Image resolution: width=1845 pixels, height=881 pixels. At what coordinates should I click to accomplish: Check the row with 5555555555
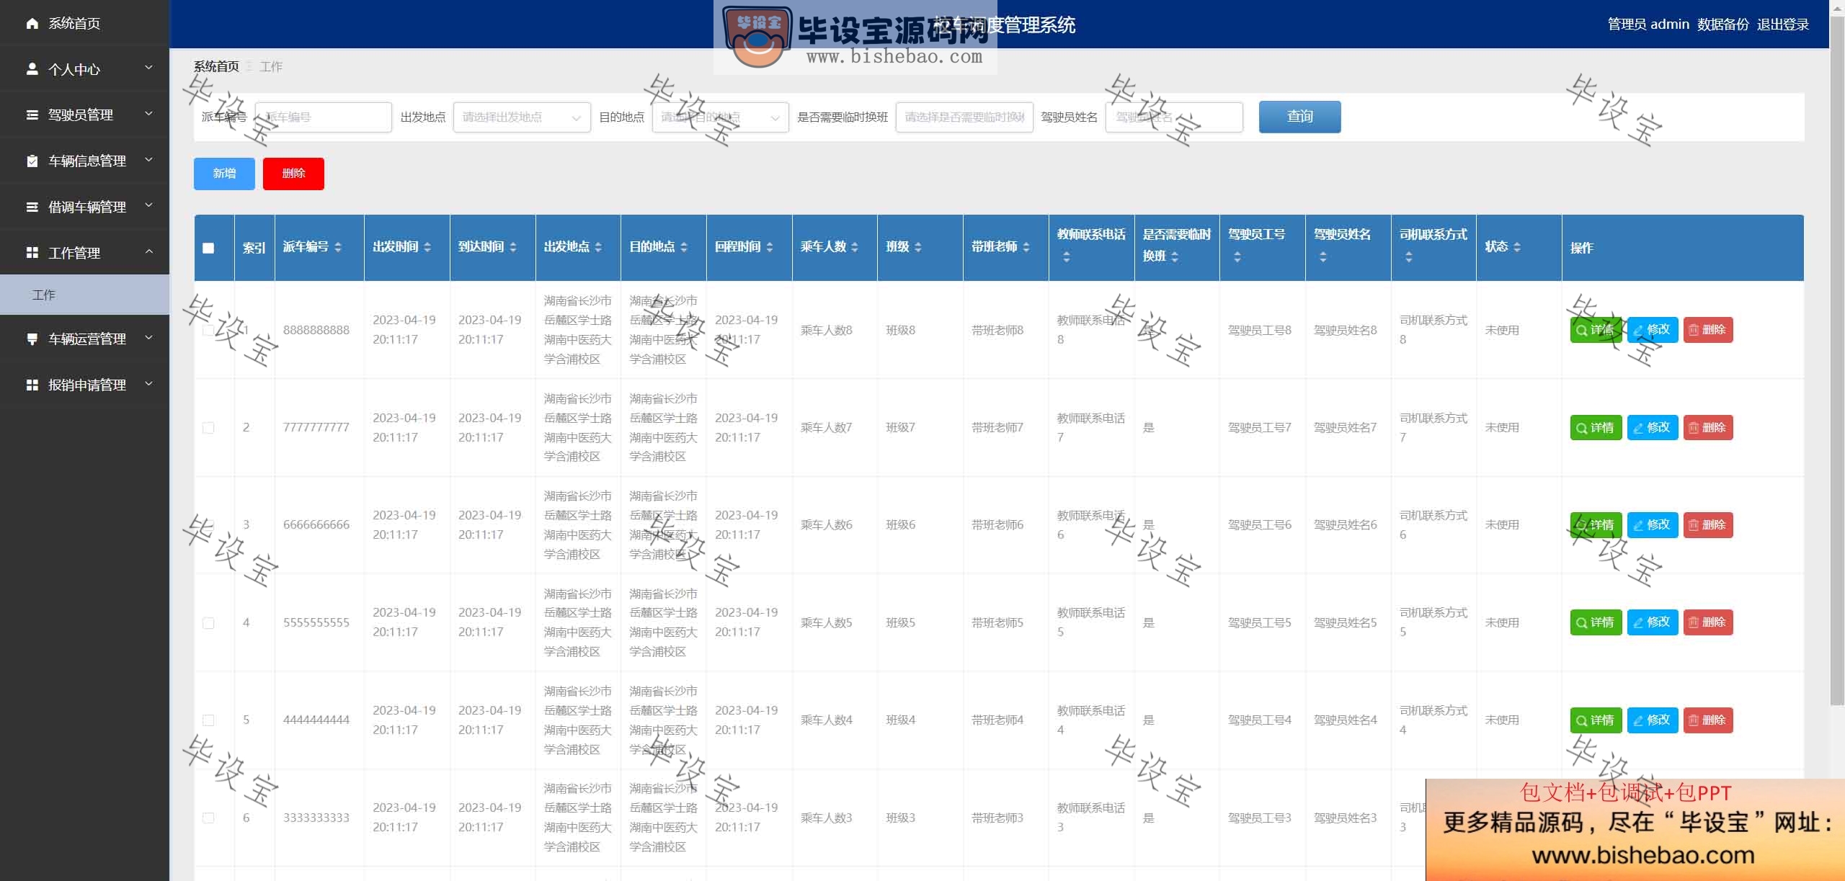click(208, 623)
